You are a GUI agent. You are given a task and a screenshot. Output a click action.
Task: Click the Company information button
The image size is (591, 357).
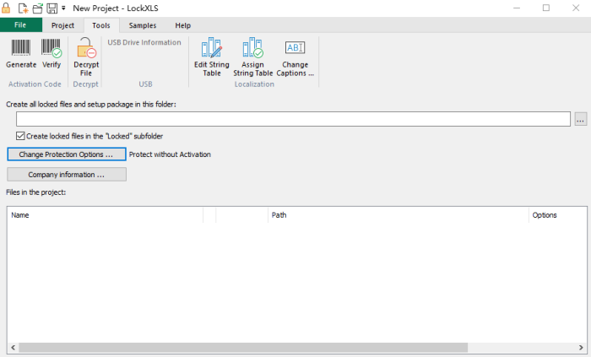point(67,175)
